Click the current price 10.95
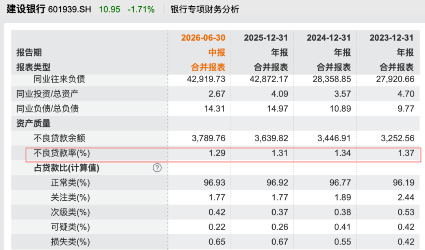This screenshot has height=250, width=425. [109, 9]
